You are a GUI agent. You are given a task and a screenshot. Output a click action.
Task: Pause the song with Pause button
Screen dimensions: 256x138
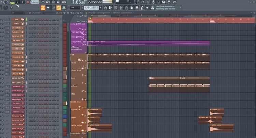[x=17, y=2]
